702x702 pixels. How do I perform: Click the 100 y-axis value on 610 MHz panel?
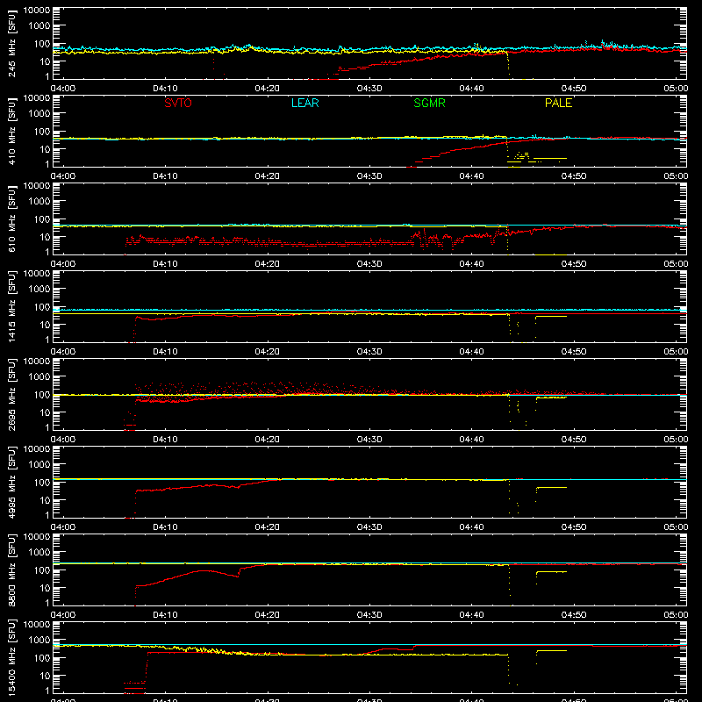click(x=42, y=218)
